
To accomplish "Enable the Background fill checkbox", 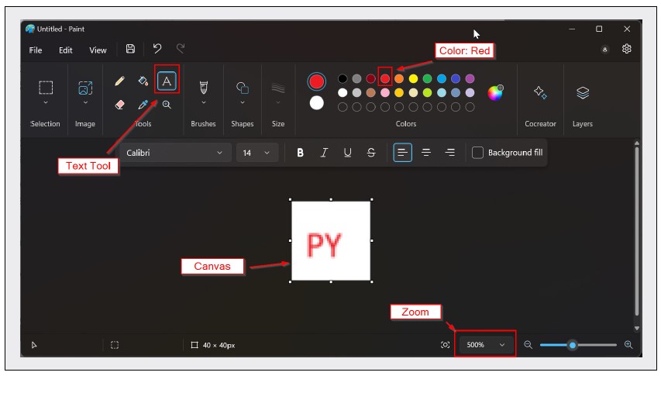I will pos(478,153).
